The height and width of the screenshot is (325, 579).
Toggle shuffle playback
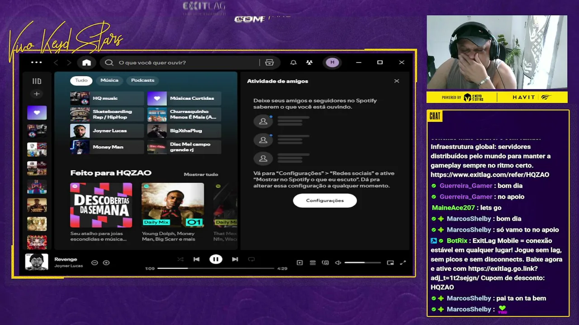click(x=180, y=259)
